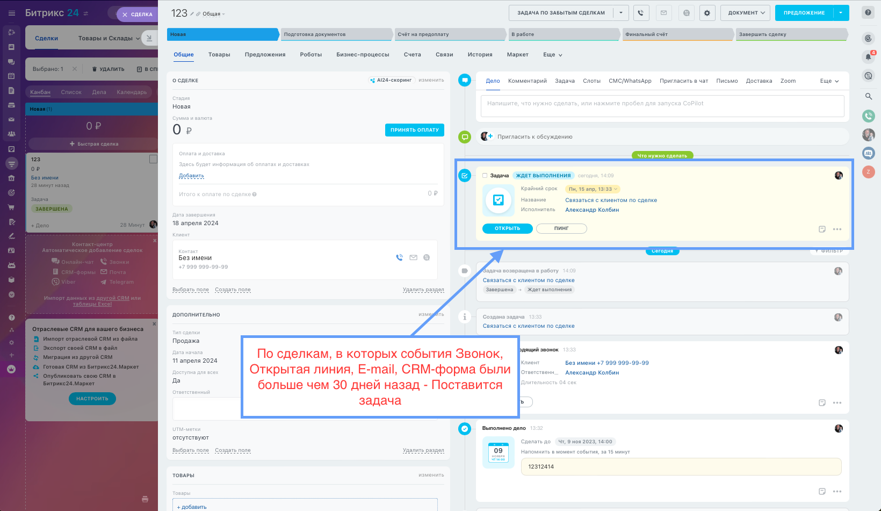Click the envelope icon in top toolbar

point(663,13)
